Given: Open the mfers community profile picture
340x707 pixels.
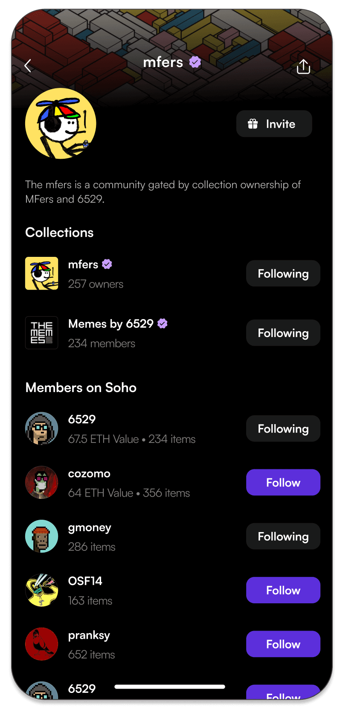Looking at the screenshot, I should [61, 124].
